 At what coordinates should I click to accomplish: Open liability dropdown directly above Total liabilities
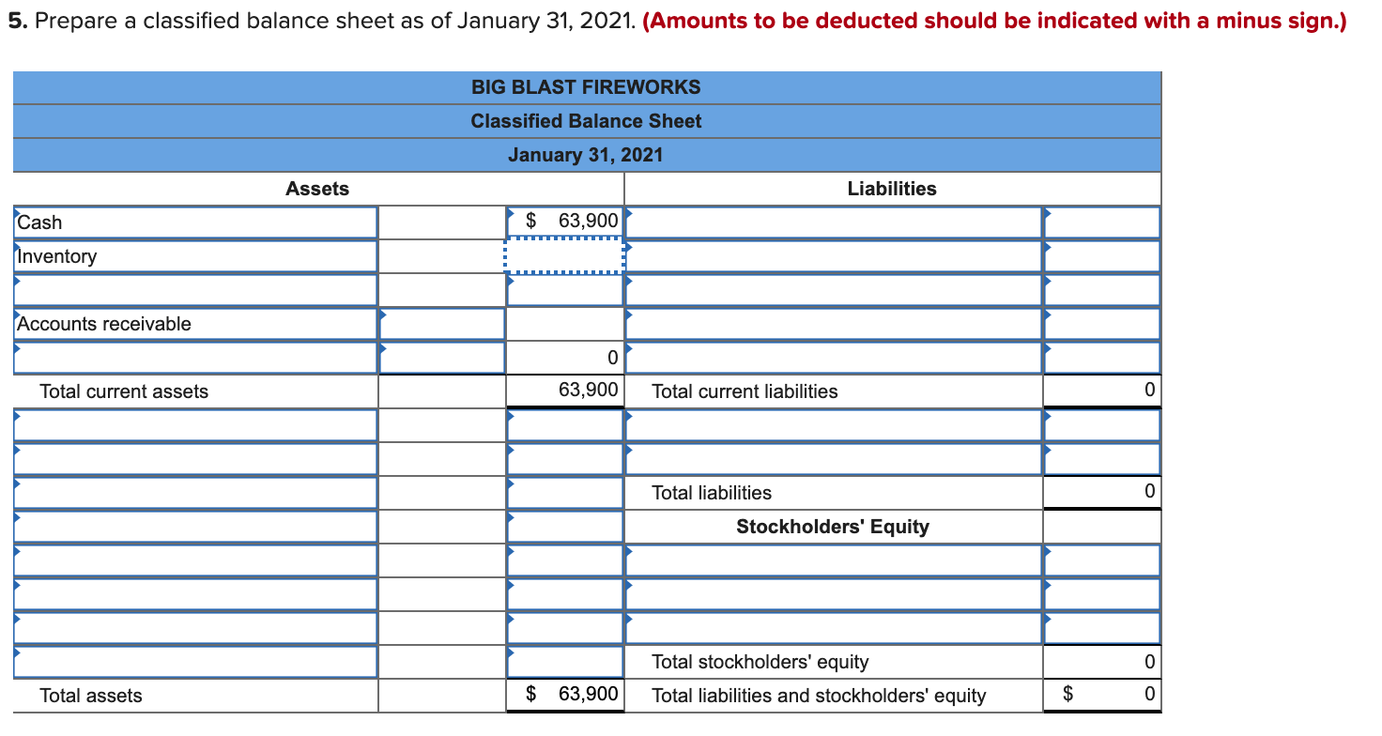click(x=834, y=459)
